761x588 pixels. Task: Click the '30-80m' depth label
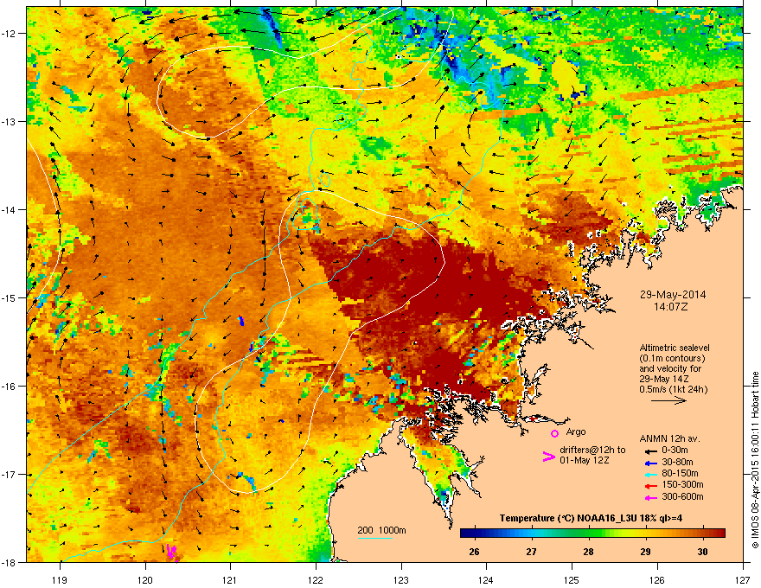click(x=677, y=463)
